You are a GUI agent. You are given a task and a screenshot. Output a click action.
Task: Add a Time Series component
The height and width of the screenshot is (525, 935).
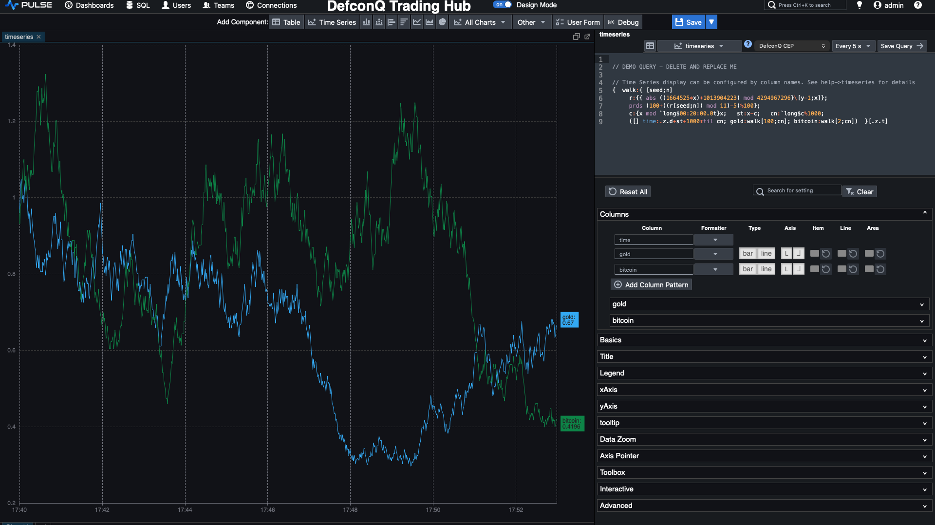332,22
